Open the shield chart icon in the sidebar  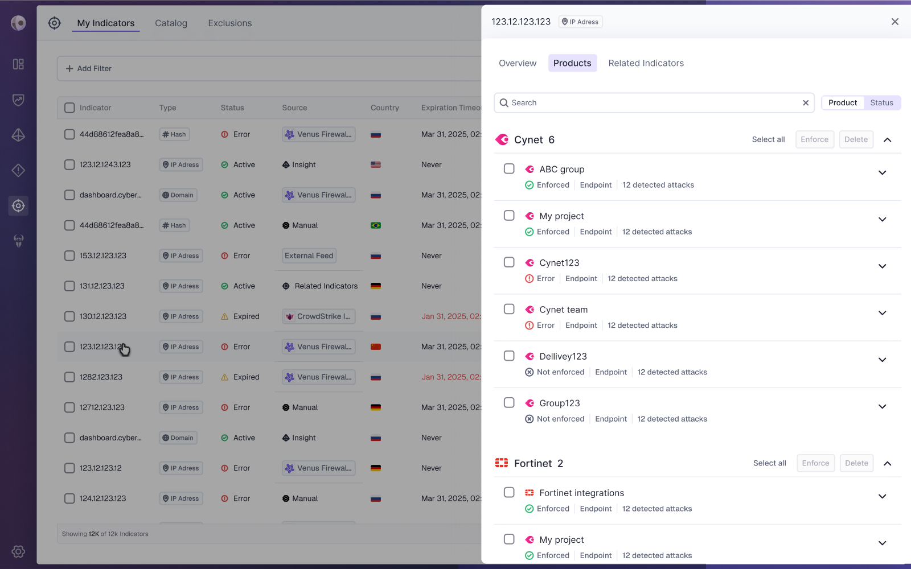18,100
